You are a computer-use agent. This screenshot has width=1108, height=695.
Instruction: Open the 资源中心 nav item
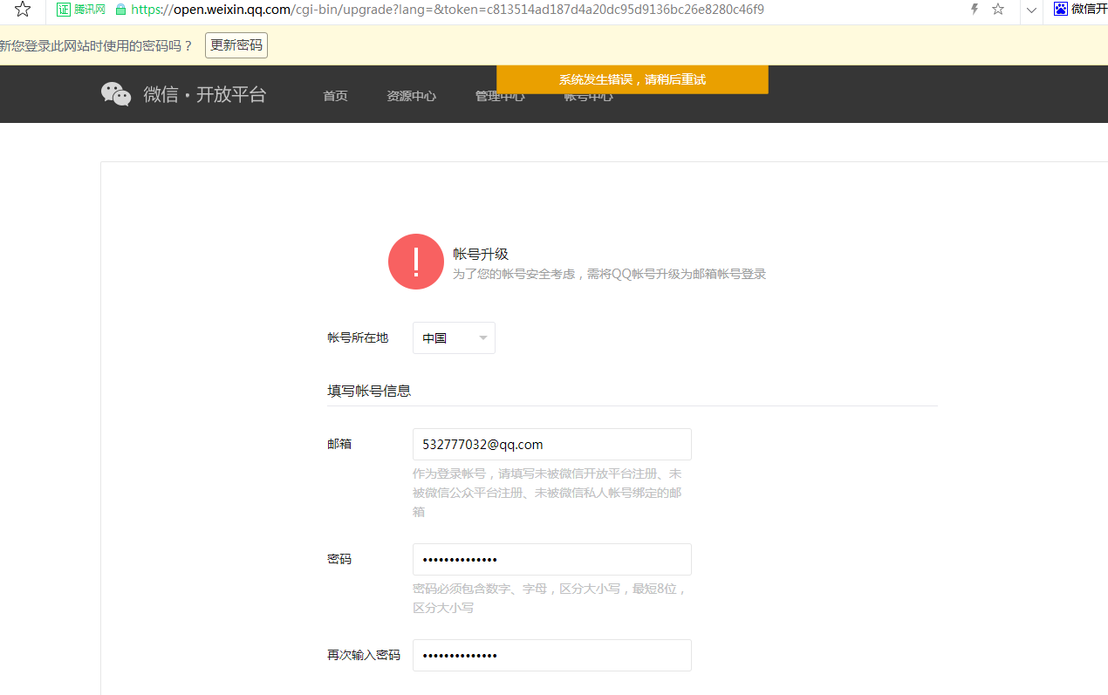tap(412, 96)
